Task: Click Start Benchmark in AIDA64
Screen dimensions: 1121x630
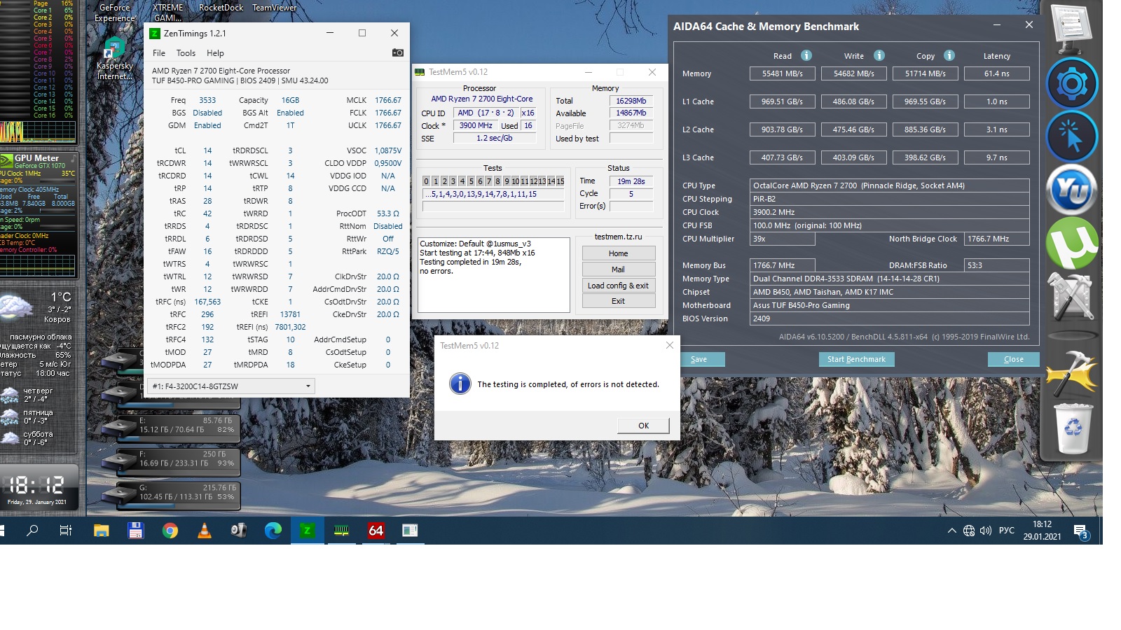Action: (856, 359)
